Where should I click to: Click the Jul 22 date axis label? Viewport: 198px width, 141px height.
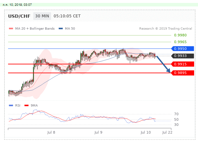pos(167,132)
